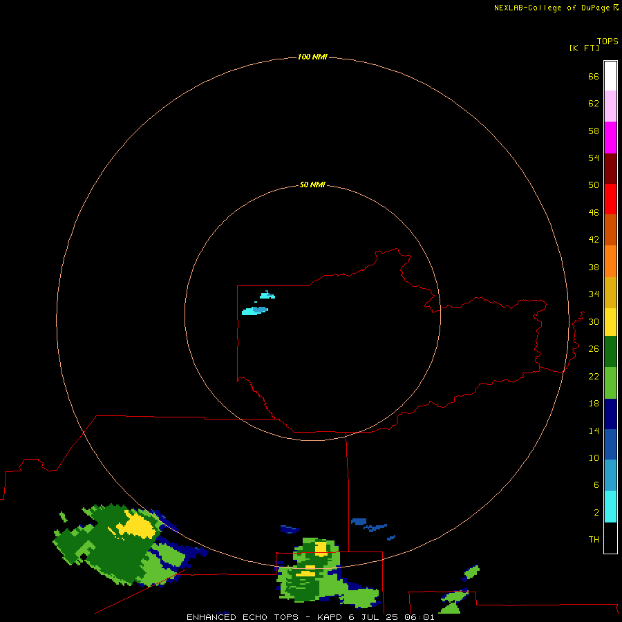Click the '50 NMI' range ring label
The height and width of the screenshot is (622, 622).
pos(312,185)
